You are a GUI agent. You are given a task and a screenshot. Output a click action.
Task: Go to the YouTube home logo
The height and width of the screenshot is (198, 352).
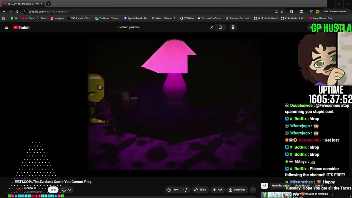click(22, 27)
